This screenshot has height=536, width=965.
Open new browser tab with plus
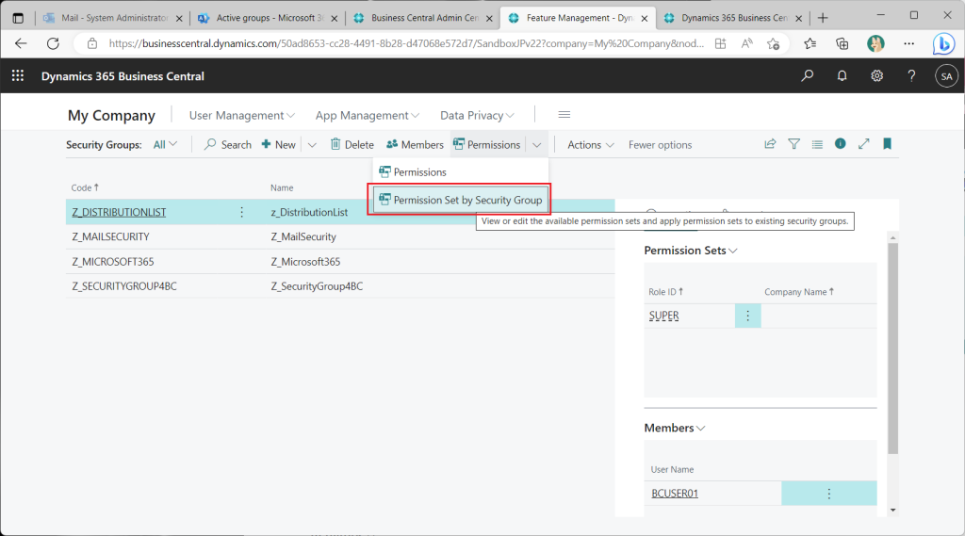[x=823, y=18]
